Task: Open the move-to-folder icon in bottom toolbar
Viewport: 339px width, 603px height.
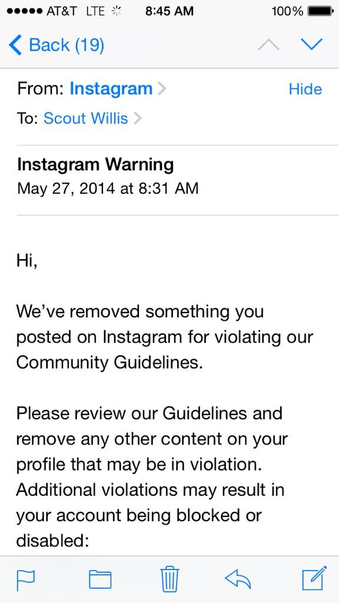Action: click(100, 579)
